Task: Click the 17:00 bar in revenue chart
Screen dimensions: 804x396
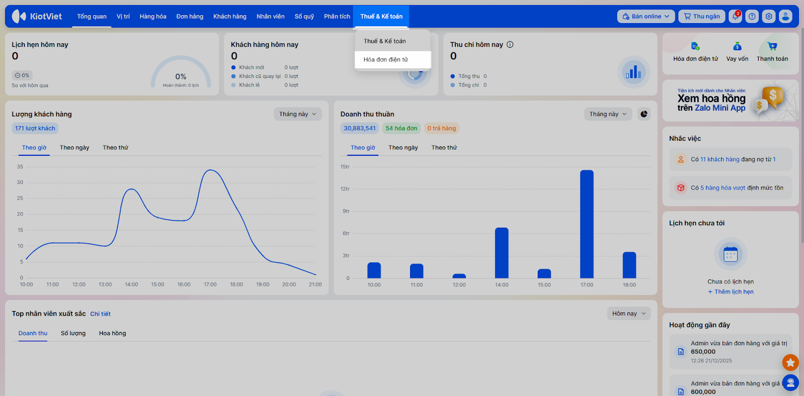Action: [586, 224]
